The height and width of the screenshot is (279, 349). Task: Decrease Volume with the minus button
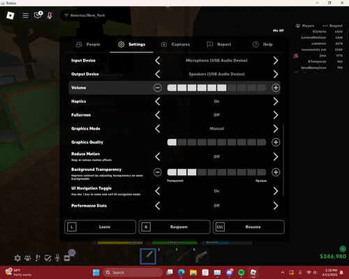coord(158,88)
